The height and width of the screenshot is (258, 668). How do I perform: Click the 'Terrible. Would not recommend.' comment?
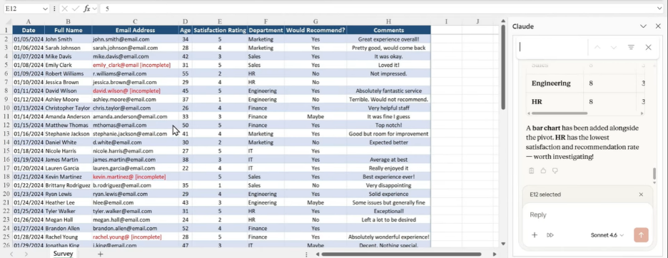(388, 99)
